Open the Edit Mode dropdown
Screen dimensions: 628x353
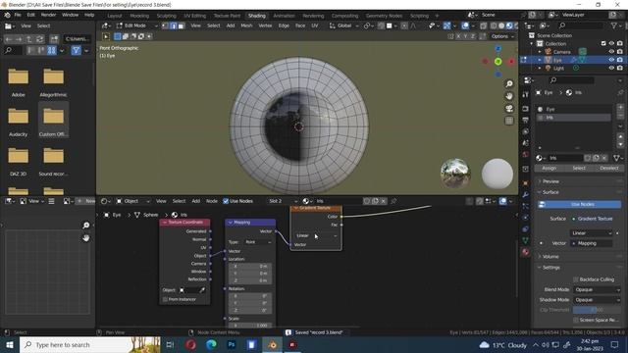[x=137, y=25]
